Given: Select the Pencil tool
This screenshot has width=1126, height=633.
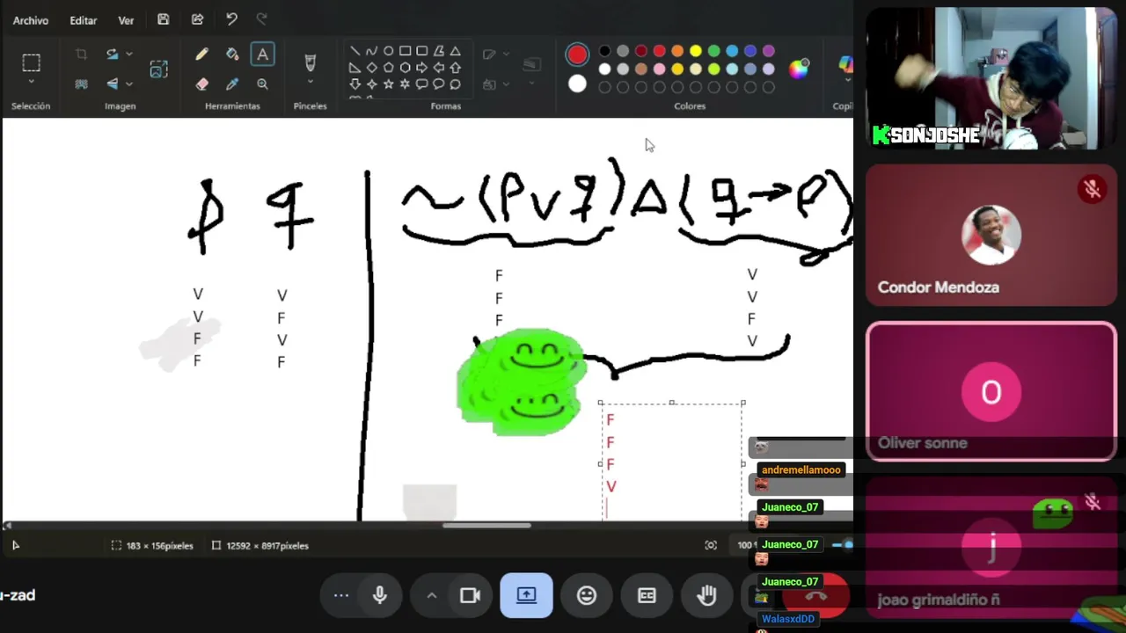Looking at the screenshot, I should tap(201, 55).
